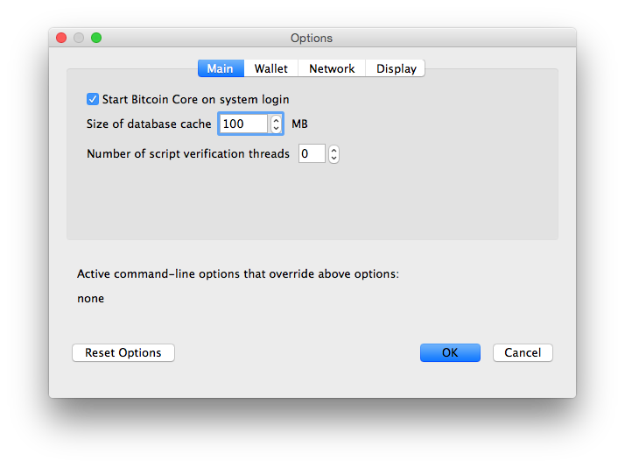Viewport: 625px width, 468px height.
Task: Open the Display tab
Action: pyautogui.click(x=396, y=68)
